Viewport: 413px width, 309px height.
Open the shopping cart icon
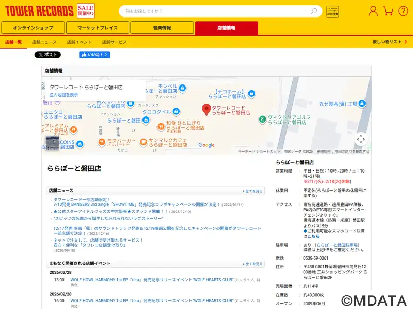pyautogui.click(x=389, y=11)
